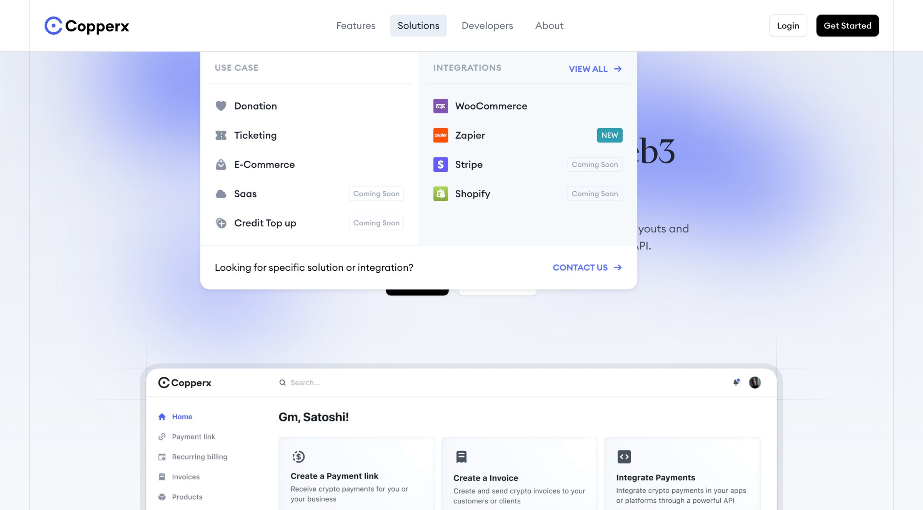Click the Invoices receipt icon in sidebar

coord(162,477)
